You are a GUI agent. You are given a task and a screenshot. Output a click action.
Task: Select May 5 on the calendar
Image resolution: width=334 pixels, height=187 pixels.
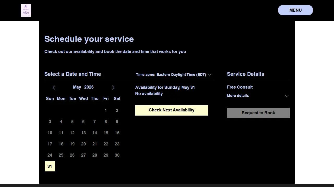72,122
